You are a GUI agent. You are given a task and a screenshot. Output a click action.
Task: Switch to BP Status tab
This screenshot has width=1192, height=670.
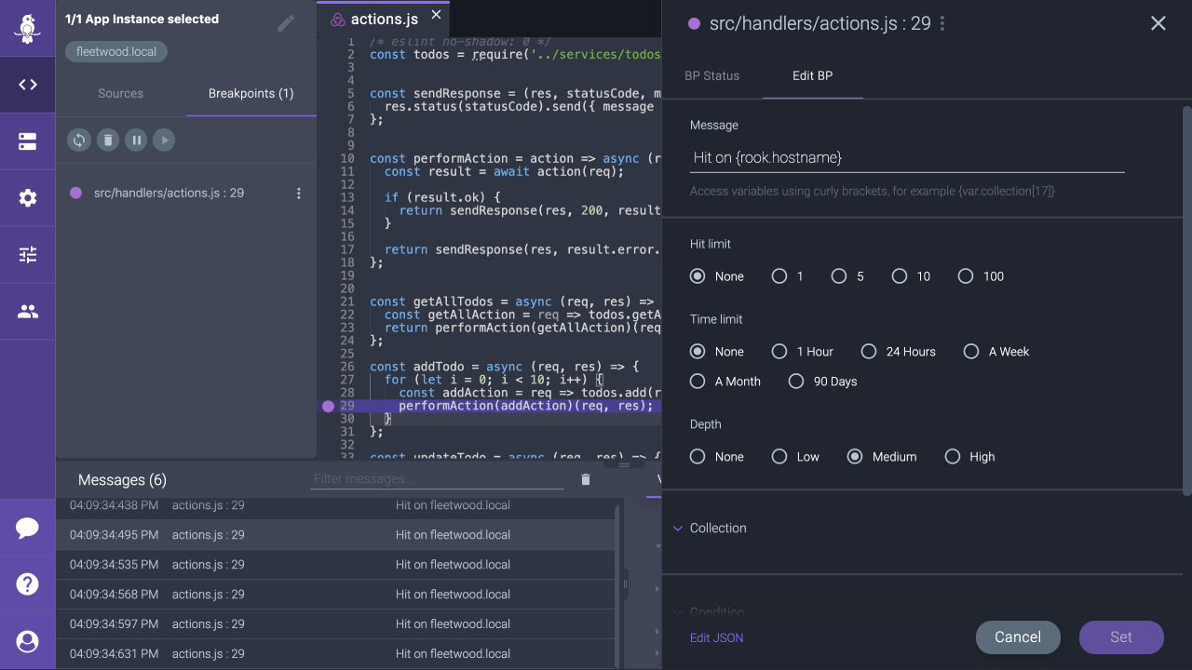[711, 75]
